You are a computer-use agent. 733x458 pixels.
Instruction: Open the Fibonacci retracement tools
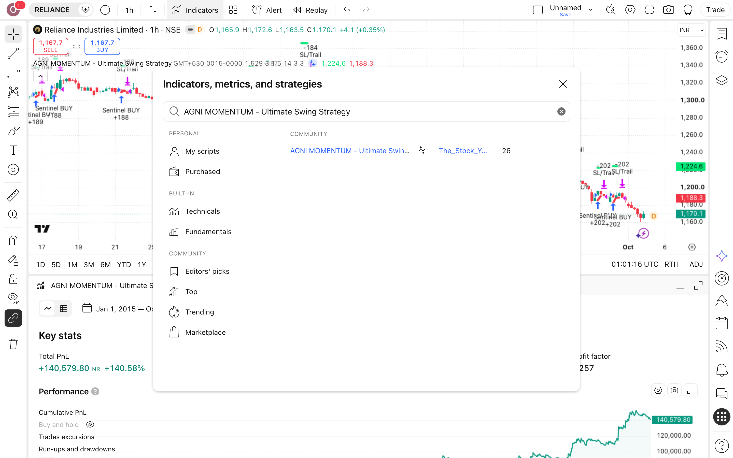tap(13, 73)
